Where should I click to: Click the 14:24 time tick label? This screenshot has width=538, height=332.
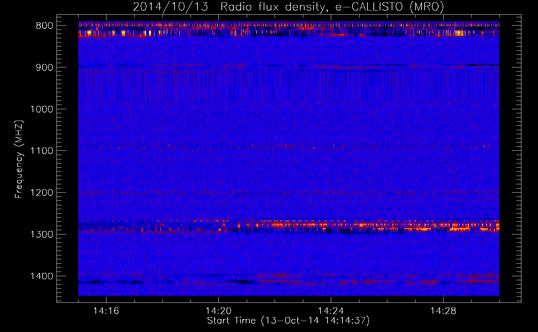point(331,311)
